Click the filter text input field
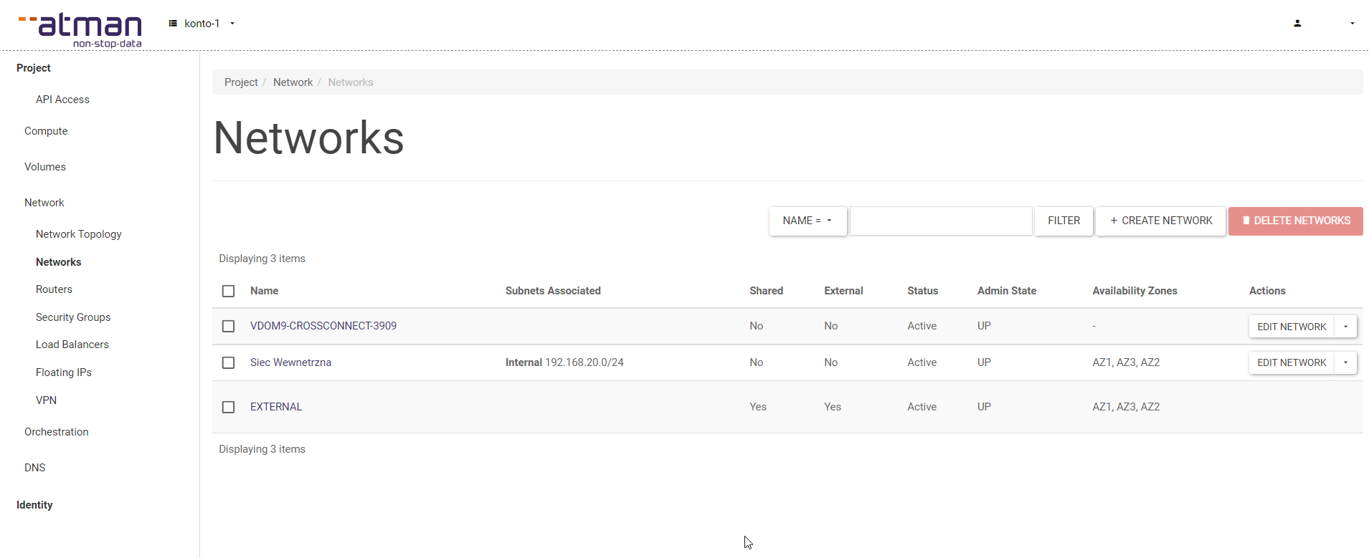Viewport: 1369px width, 558px height. coord(940,221)
